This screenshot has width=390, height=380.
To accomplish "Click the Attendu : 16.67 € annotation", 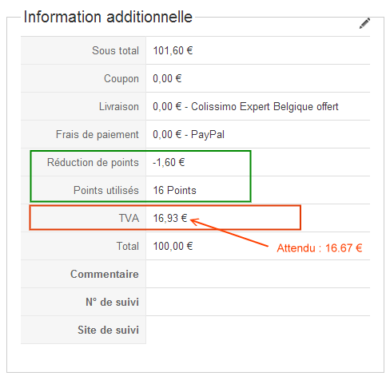I will pos(320,248).
